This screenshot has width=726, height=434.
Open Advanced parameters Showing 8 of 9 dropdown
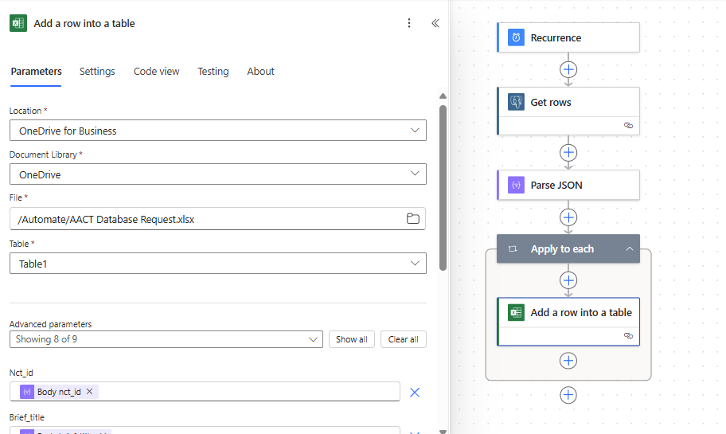point(166,339)
